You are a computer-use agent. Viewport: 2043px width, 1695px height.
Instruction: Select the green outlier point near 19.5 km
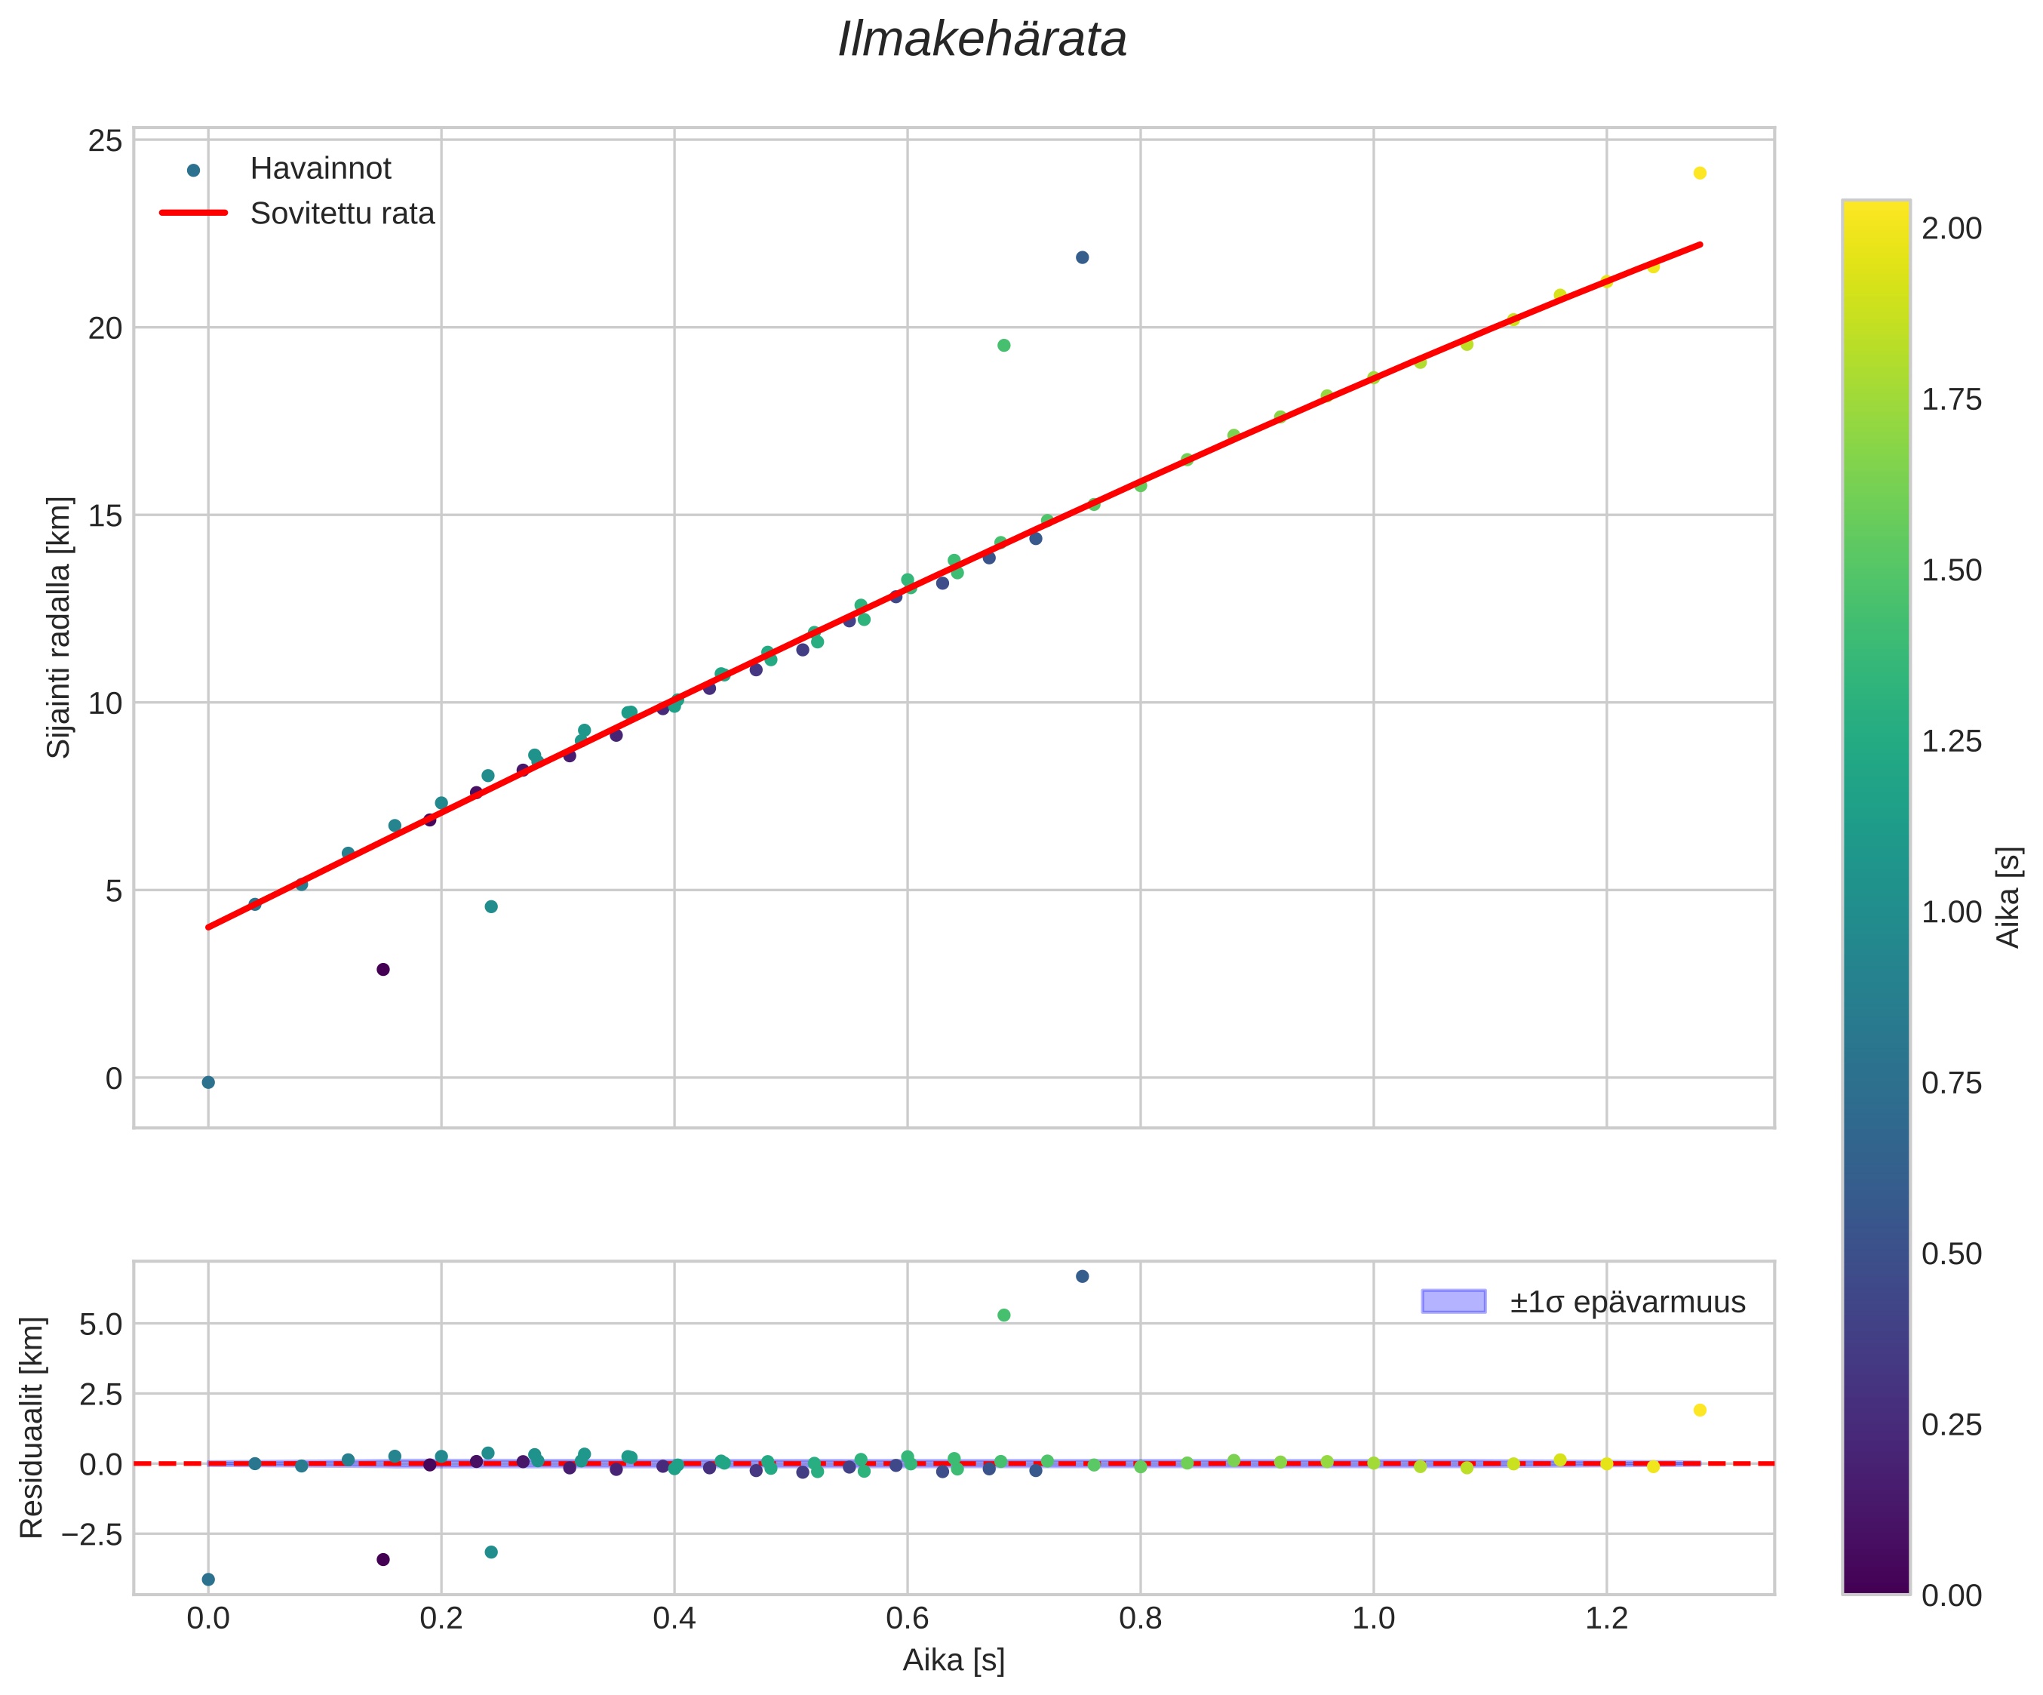(1004, 346)
